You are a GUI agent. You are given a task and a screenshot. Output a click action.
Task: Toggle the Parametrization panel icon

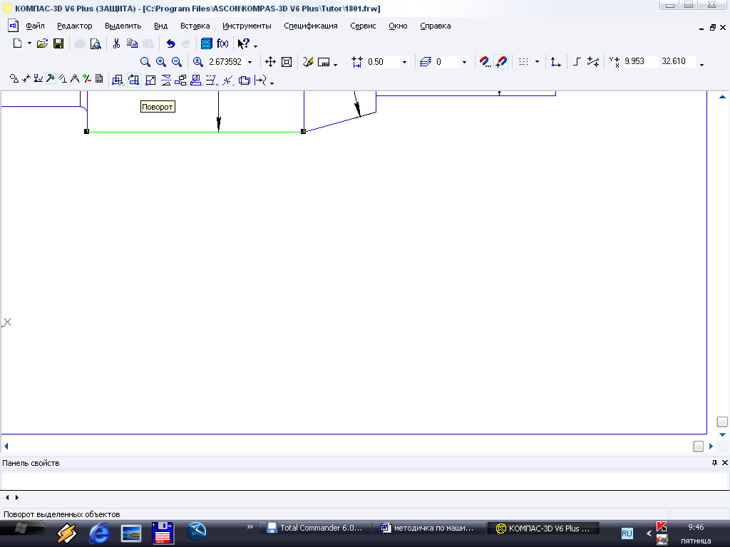pyautogui.click(x=63, y=78)
